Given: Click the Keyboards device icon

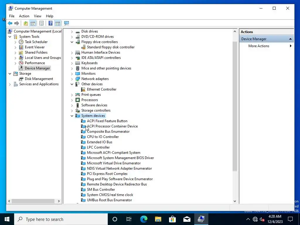Looking at the screenshot, I should coord(77,63).
